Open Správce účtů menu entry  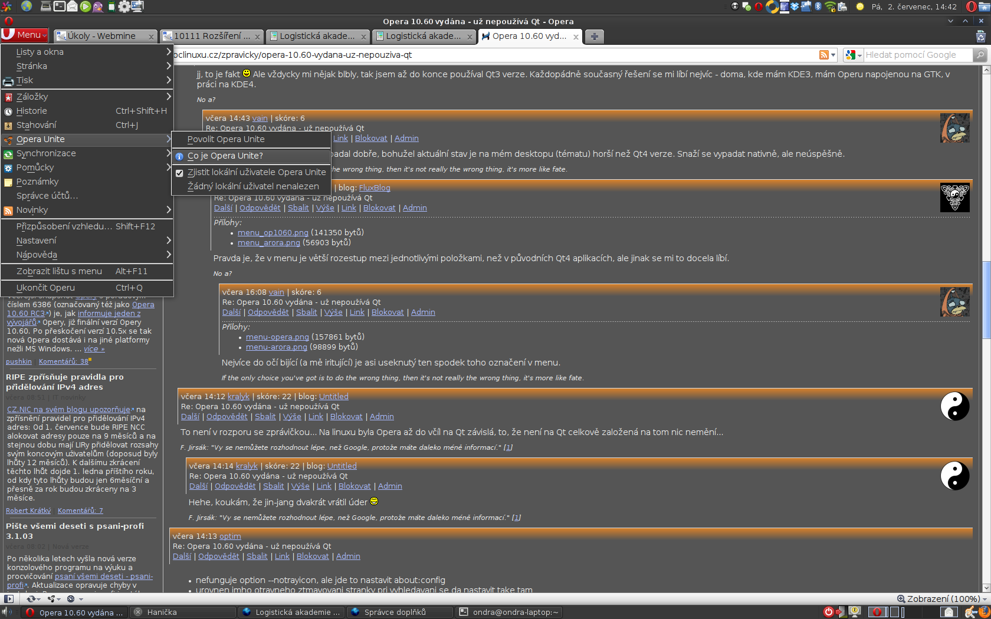tap(87, 196)
